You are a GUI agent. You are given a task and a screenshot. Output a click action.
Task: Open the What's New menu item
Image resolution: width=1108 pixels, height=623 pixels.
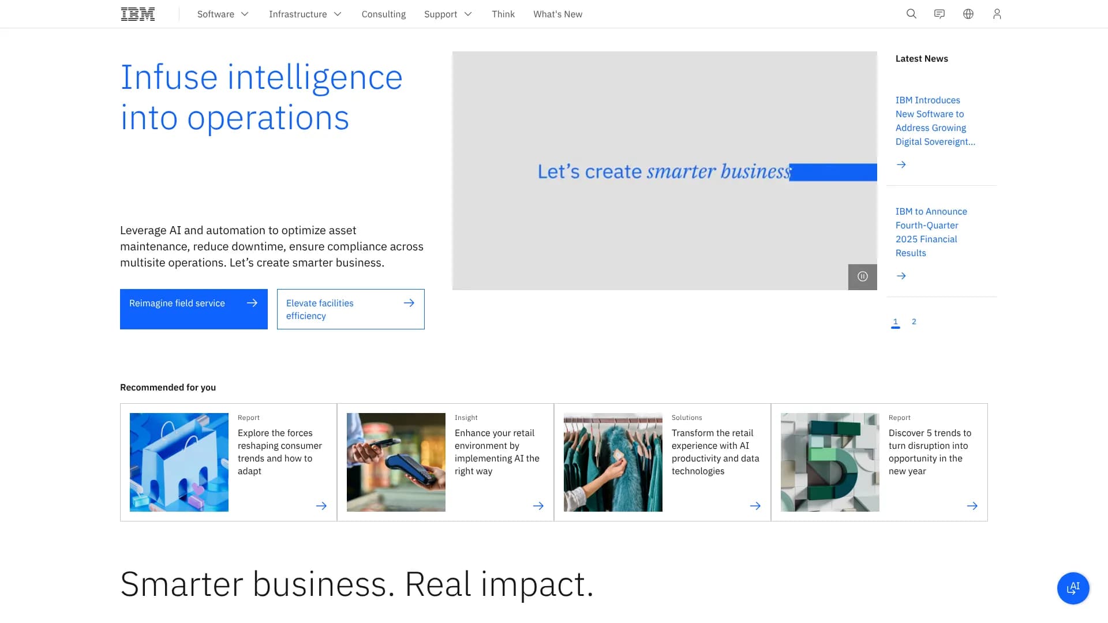click(x=557, y=14)
